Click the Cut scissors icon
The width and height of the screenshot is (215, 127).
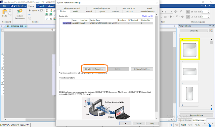click(10, 10)
